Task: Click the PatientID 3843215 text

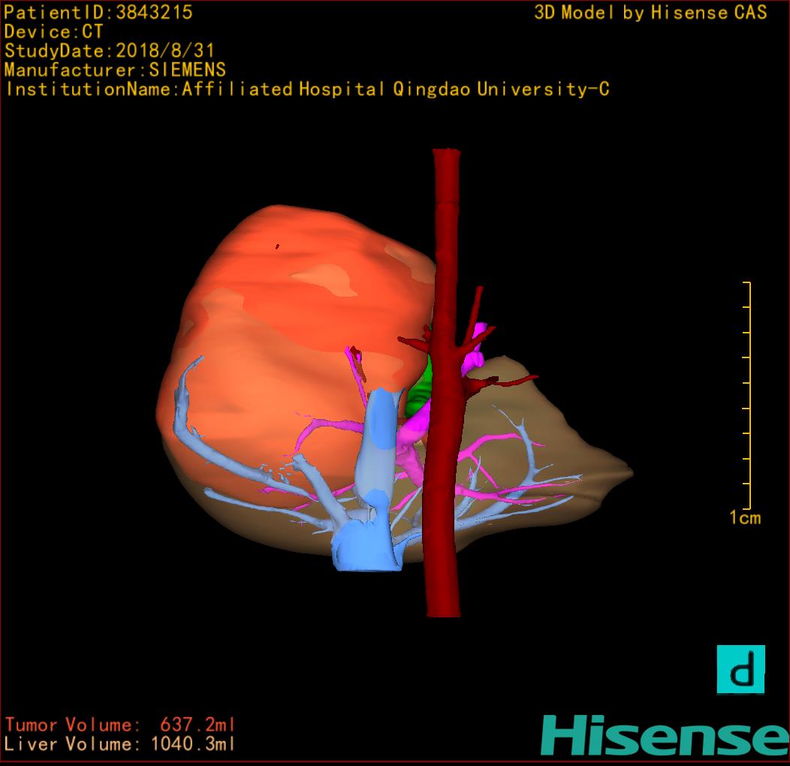Action: tap(98, 12)
